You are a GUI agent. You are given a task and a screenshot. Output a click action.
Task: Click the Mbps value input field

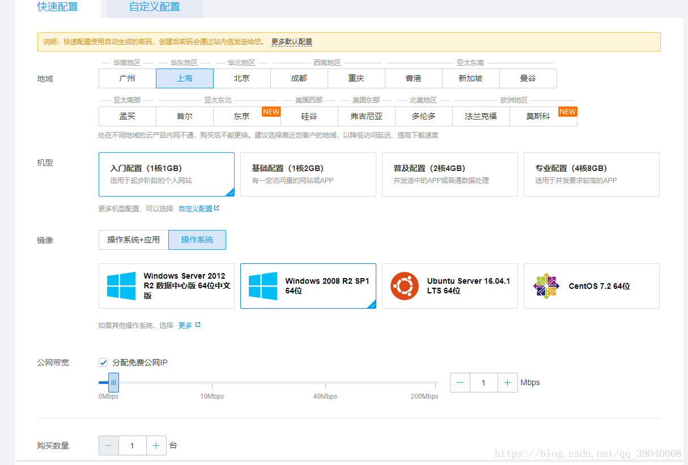coord(483,382)
